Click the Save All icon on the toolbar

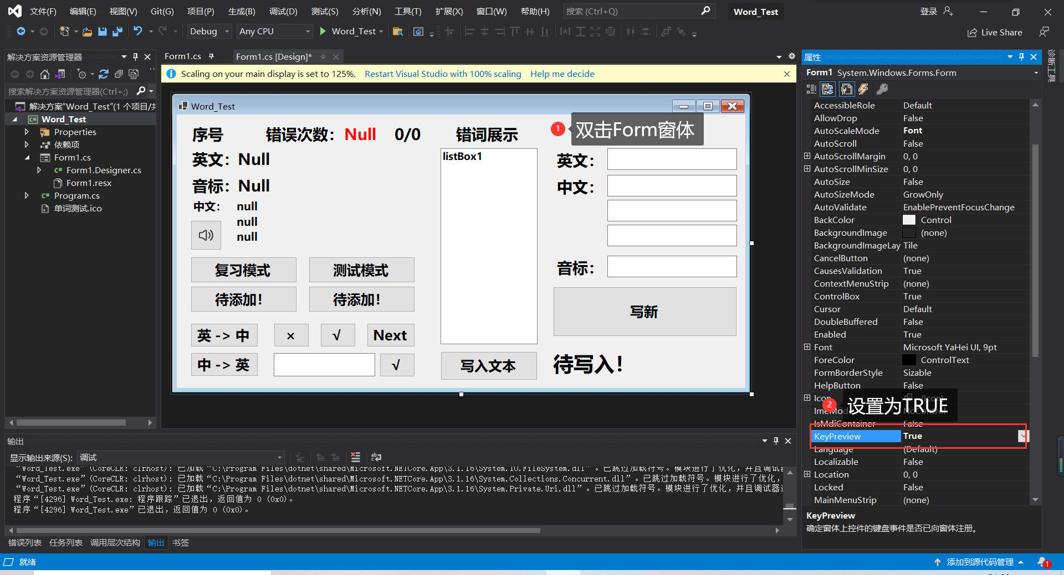pos(117,32)
